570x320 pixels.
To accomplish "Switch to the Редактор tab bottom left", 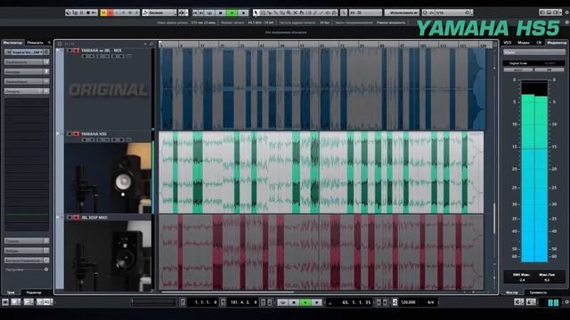I will click(34, 292).
